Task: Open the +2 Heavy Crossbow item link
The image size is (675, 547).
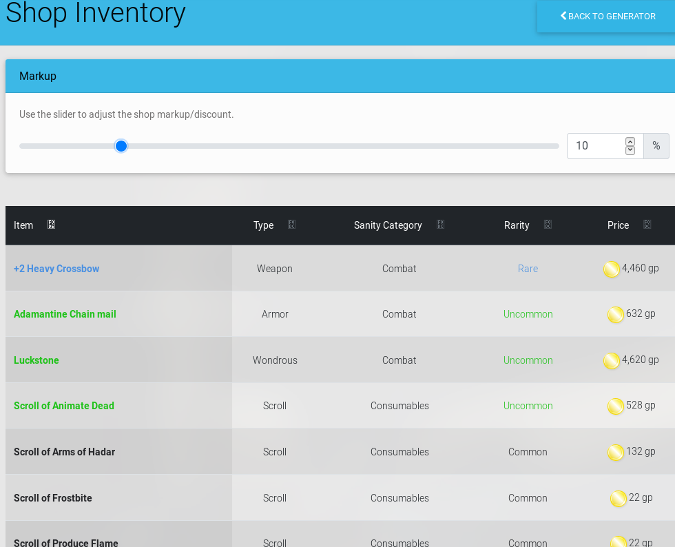Action: [56, 269]
